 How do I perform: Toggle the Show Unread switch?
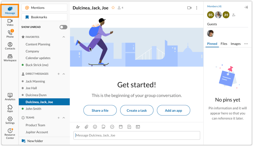click(x=63, y=27)
